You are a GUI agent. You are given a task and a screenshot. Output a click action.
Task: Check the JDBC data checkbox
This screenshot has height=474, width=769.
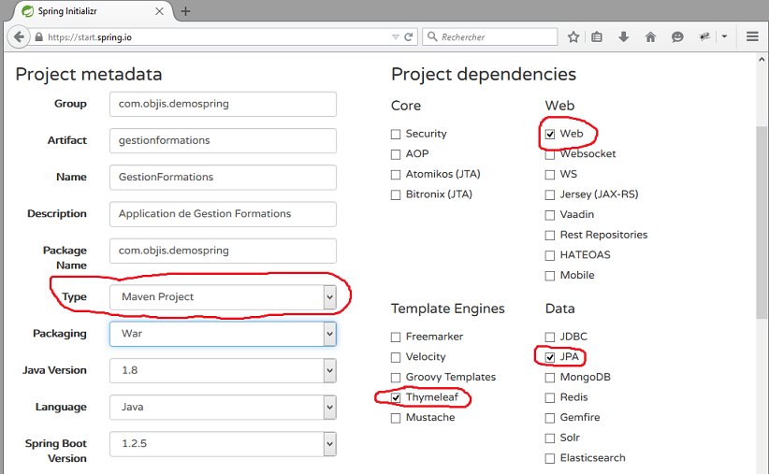(x=550, y=338)
